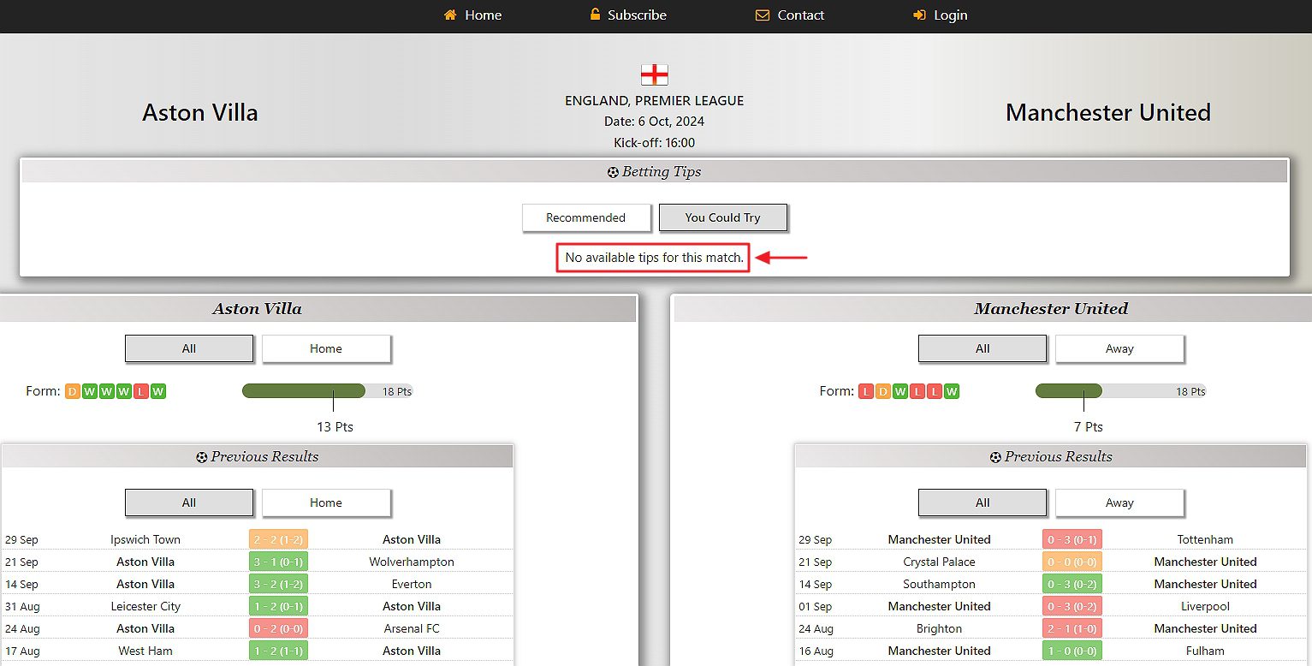Go to the Contact page
This screenshot has height=666, width=1312.
[x=790, y=15]
